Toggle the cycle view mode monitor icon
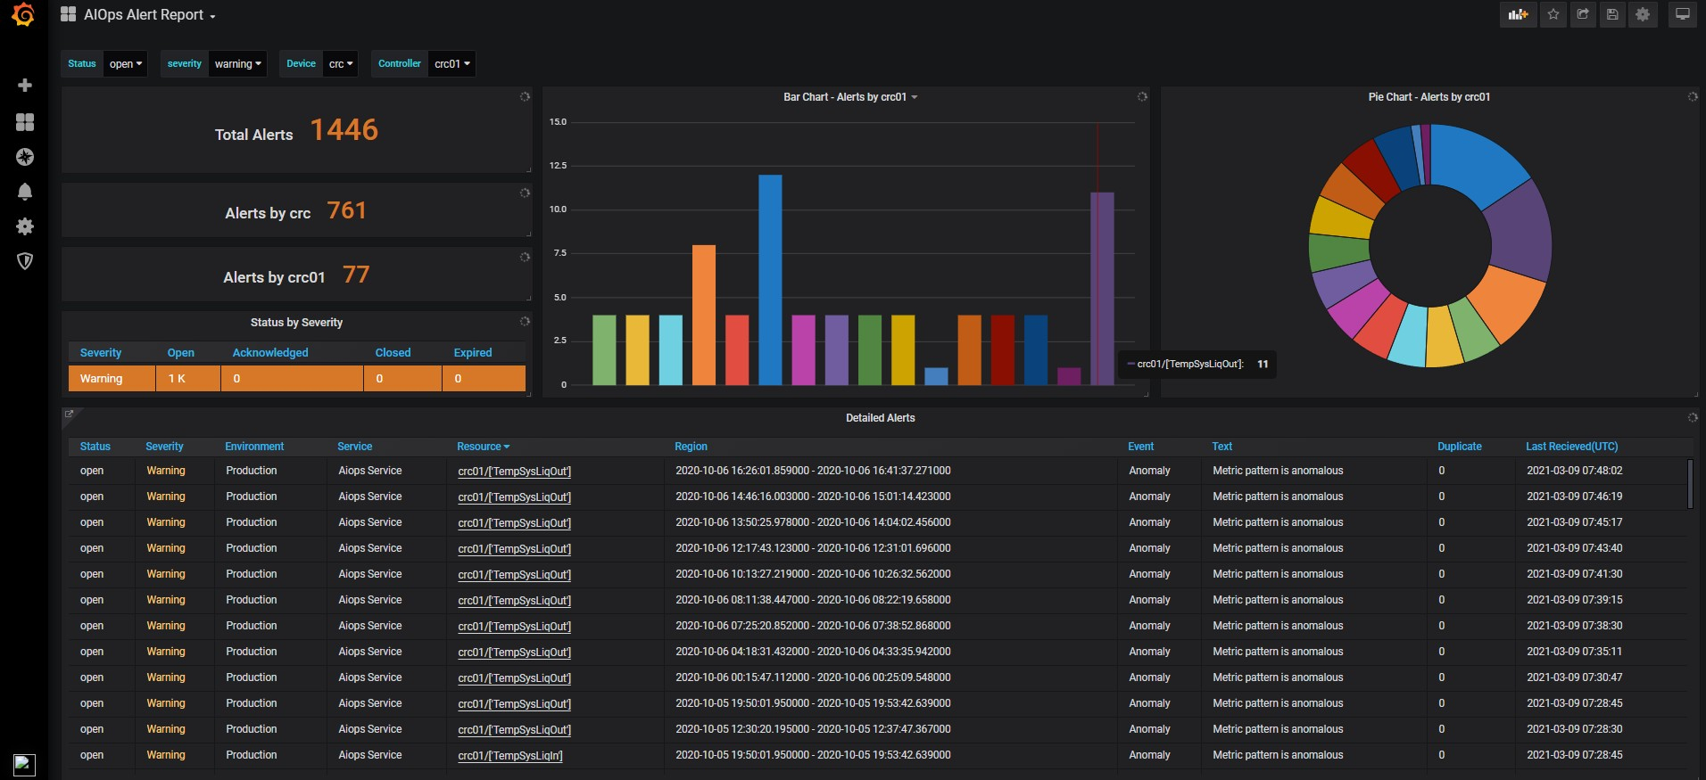This screenshot has width=1706, height=780. [x=1682, y=15]
